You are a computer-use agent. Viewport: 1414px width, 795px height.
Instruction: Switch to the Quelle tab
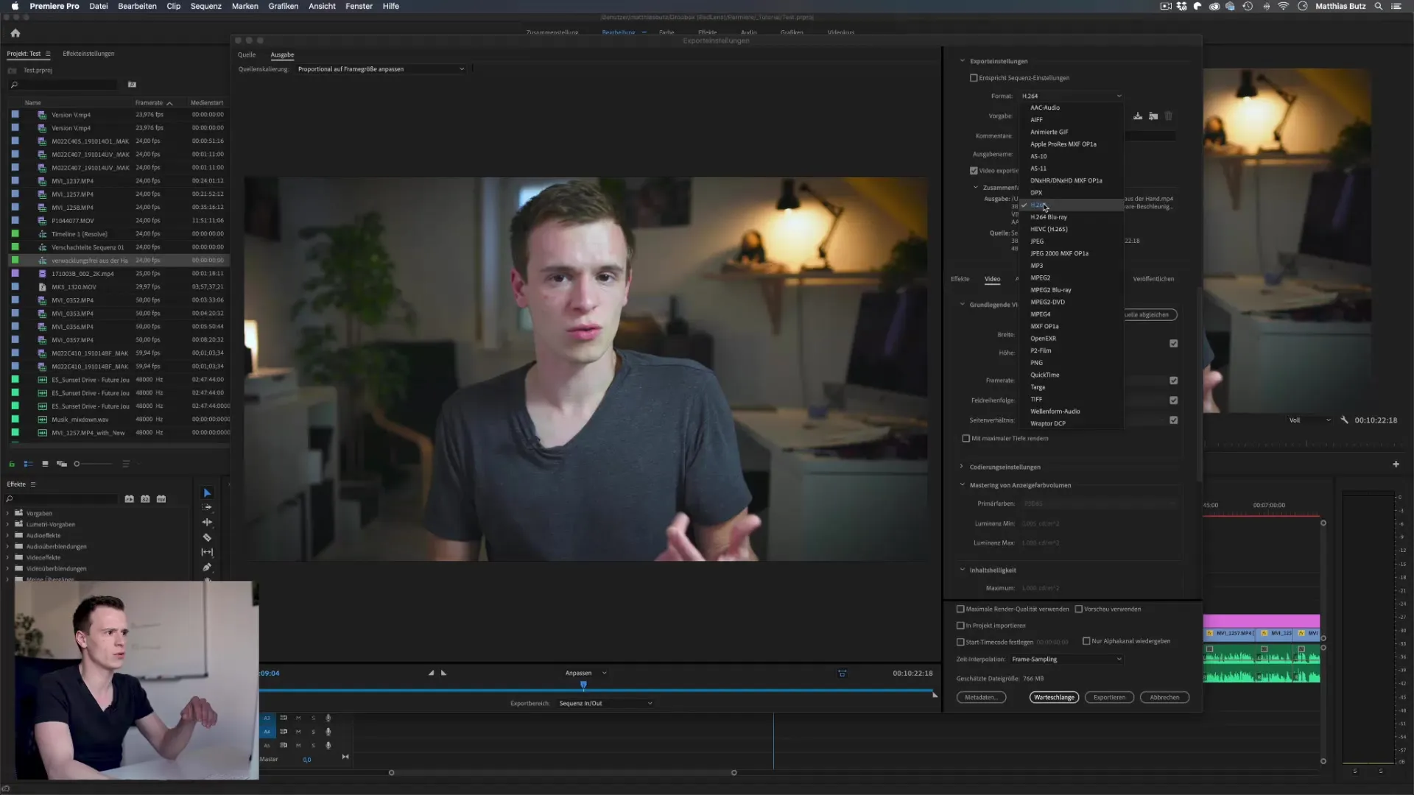click(247, 54)
